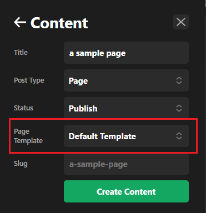Click the 'Status' label
Viewport: 206px width, 213px height.
coord(23,108)
